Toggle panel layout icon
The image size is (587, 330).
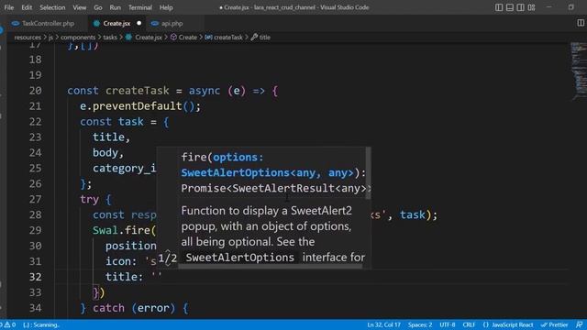pos(510,7)
